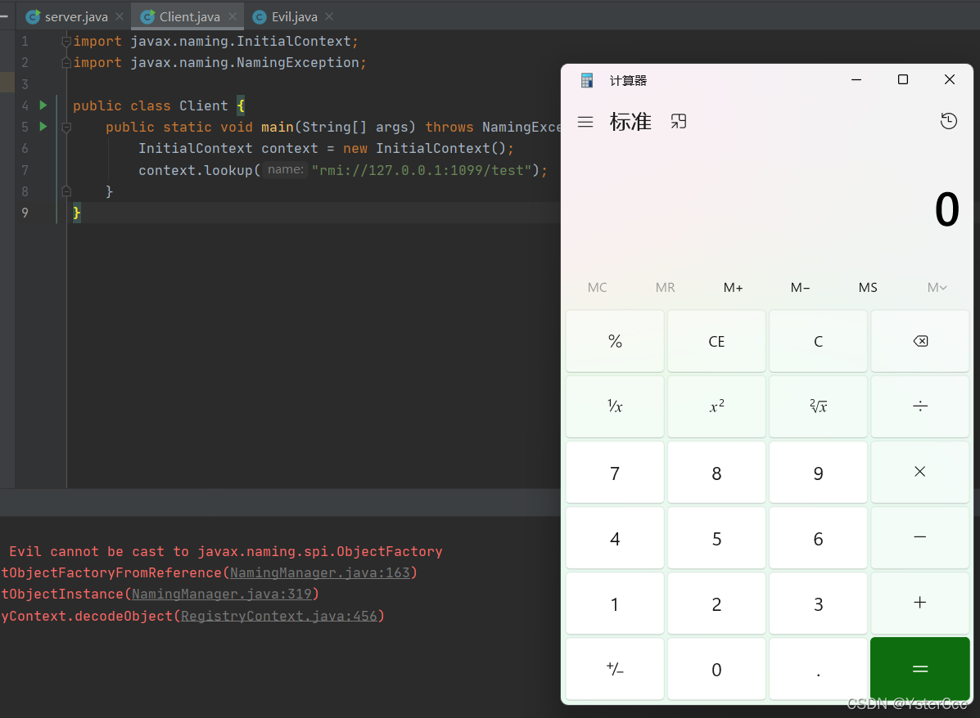Toggle calculator keep-on-top mode icon
This screenshot has height=718, width=980.
[x=678, y=121]
